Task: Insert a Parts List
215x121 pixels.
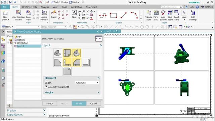Action: 156,15
